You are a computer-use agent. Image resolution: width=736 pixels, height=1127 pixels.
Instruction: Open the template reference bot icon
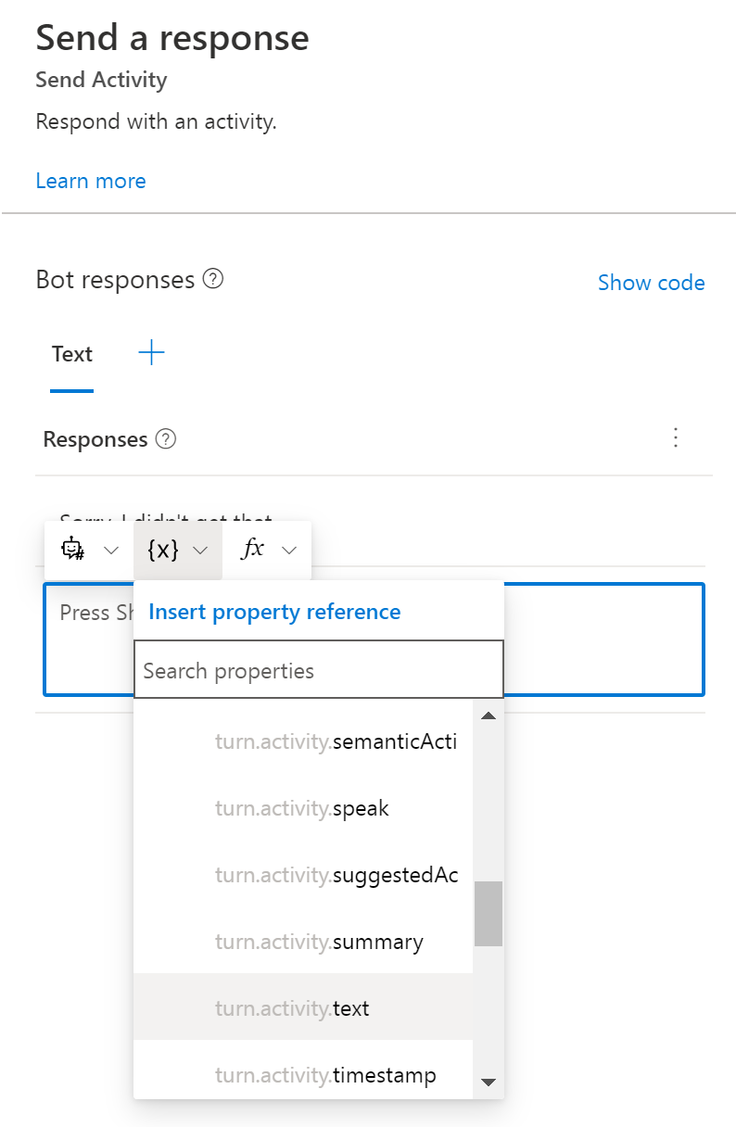(x=73, y=550)
